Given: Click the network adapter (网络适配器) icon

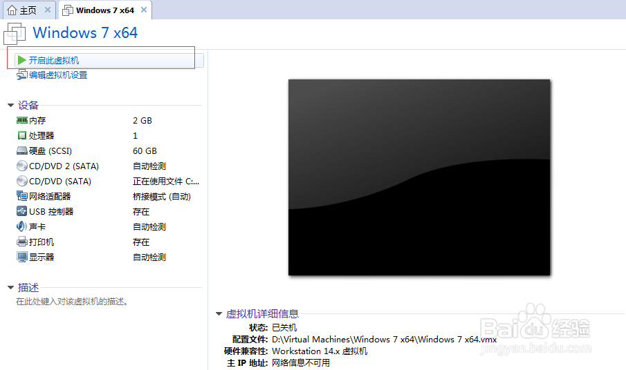Looking at the screenshot, I should [22, 196].
